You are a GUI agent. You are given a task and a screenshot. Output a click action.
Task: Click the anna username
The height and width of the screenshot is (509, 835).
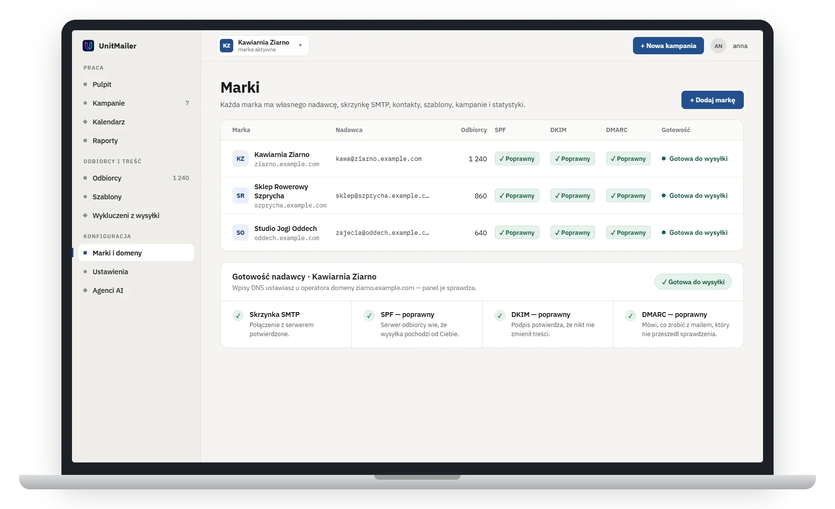coord(740,46)
